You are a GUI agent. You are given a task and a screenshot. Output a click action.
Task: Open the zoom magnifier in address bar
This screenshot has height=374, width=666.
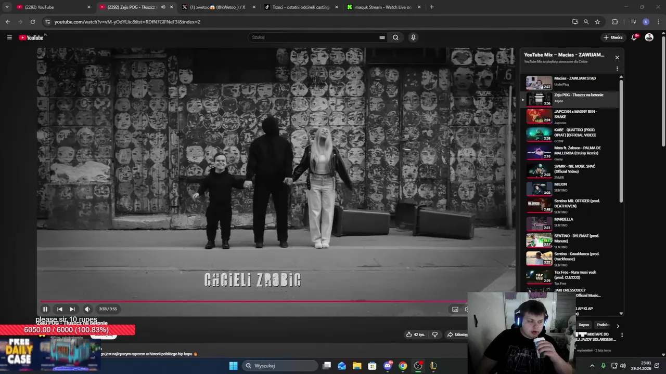click(x=586, y=22)
